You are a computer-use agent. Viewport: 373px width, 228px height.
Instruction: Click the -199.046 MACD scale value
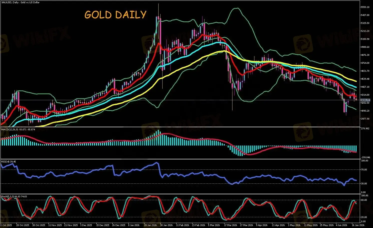(365, 157)
